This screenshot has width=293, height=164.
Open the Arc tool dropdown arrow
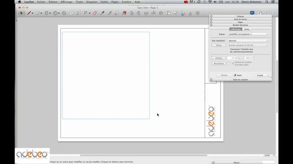(x=41, y=13)
